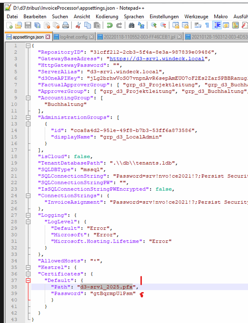Viewport: 248px width, 323px height.
Task: Open the Kodierung menu
Action: click(x=107, y=16)
